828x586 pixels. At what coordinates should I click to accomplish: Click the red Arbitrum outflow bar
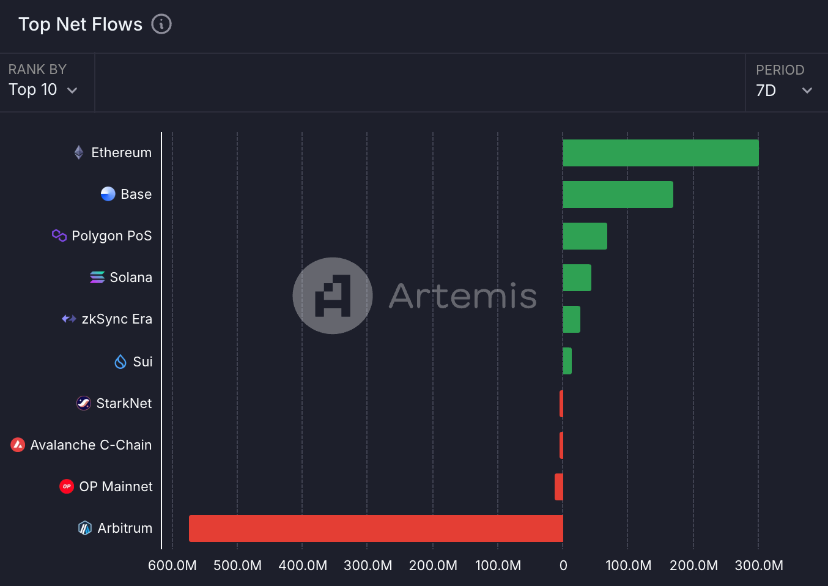point(376,529)
